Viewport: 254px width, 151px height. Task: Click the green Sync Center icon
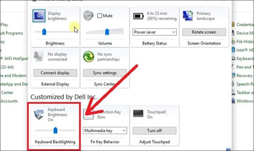pos(89,57)
